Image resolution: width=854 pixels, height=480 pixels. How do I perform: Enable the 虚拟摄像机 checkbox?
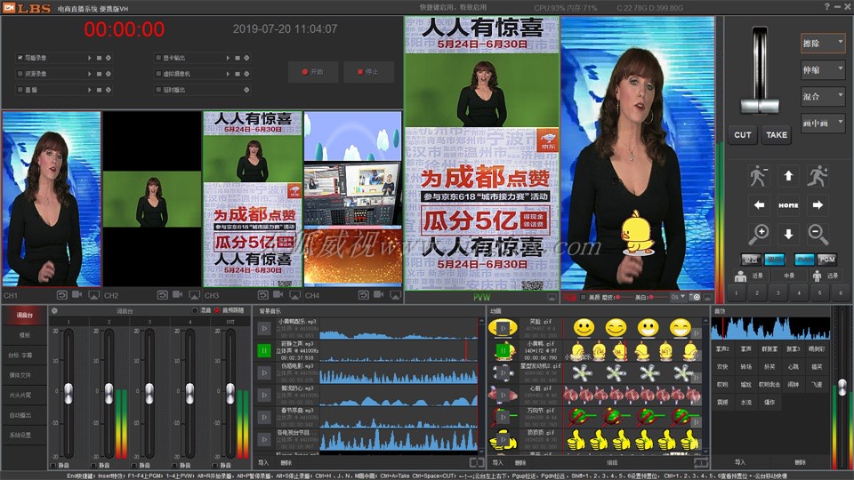pos(158,74)
